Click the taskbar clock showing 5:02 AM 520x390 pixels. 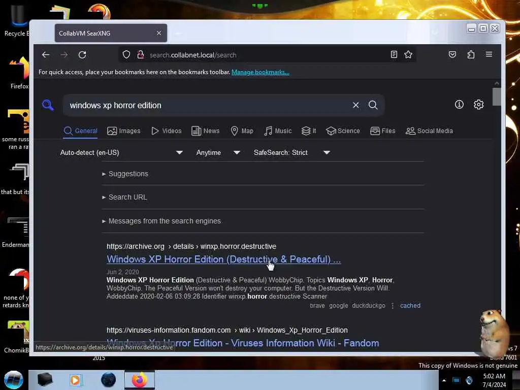click(494, 380)
